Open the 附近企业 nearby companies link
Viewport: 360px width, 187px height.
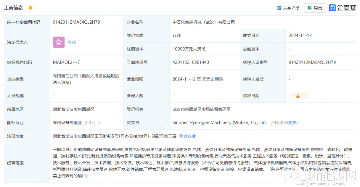[188, 136]
